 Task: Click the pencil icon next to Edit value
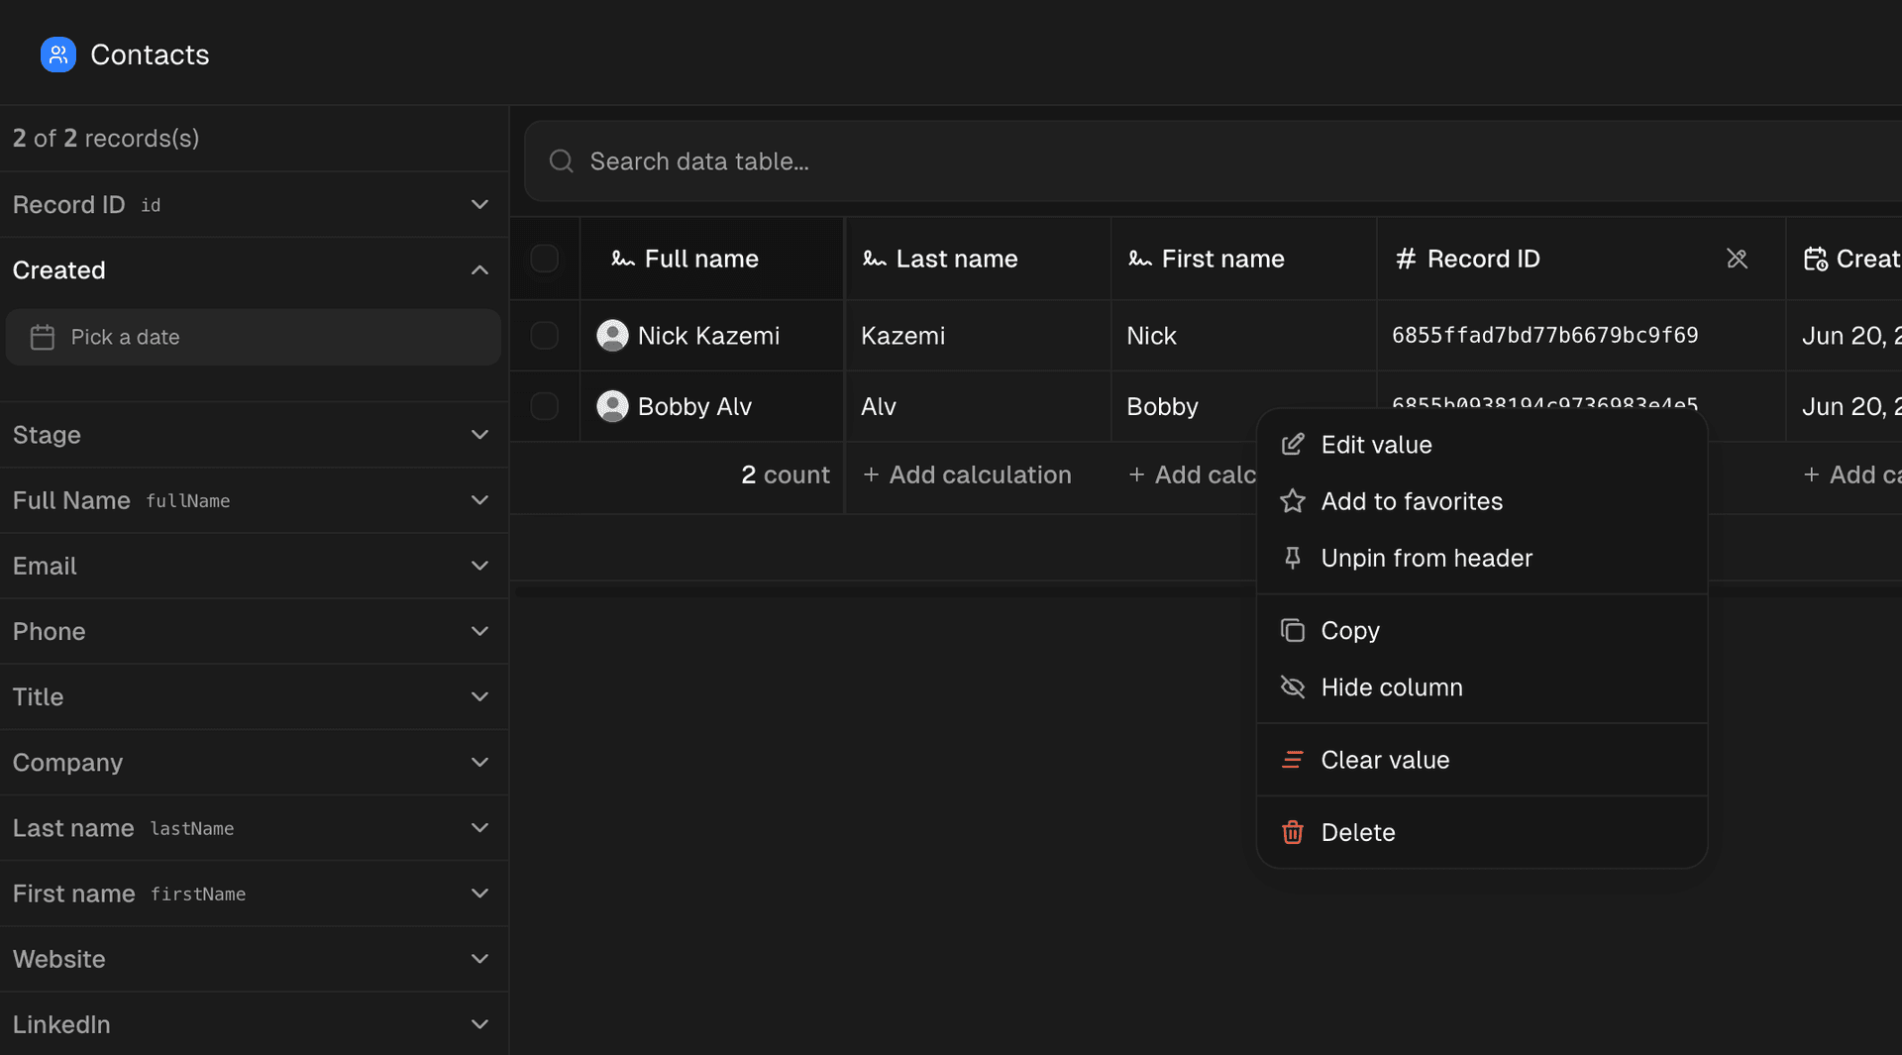(1292, 445)
